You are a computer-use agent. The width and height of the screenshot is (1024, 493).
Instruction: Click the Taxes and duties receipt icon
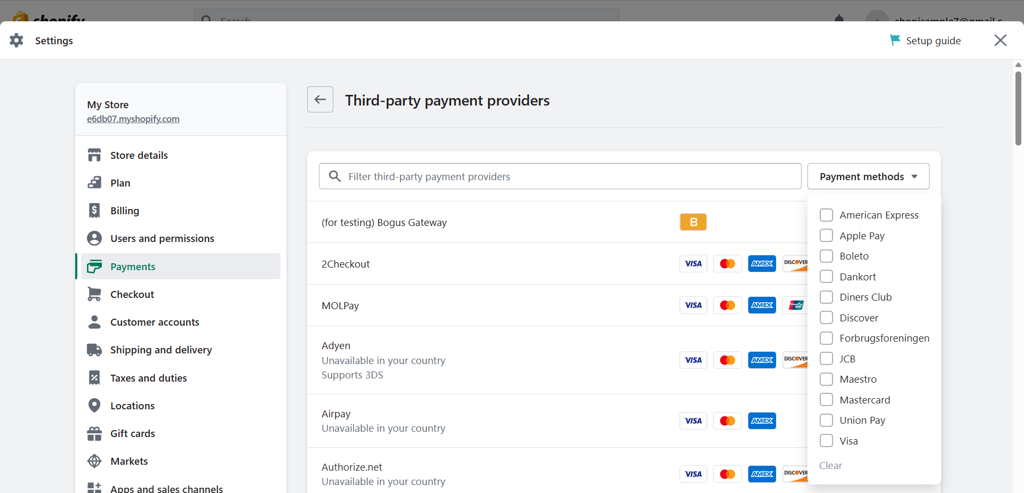(x=94, y=378)
